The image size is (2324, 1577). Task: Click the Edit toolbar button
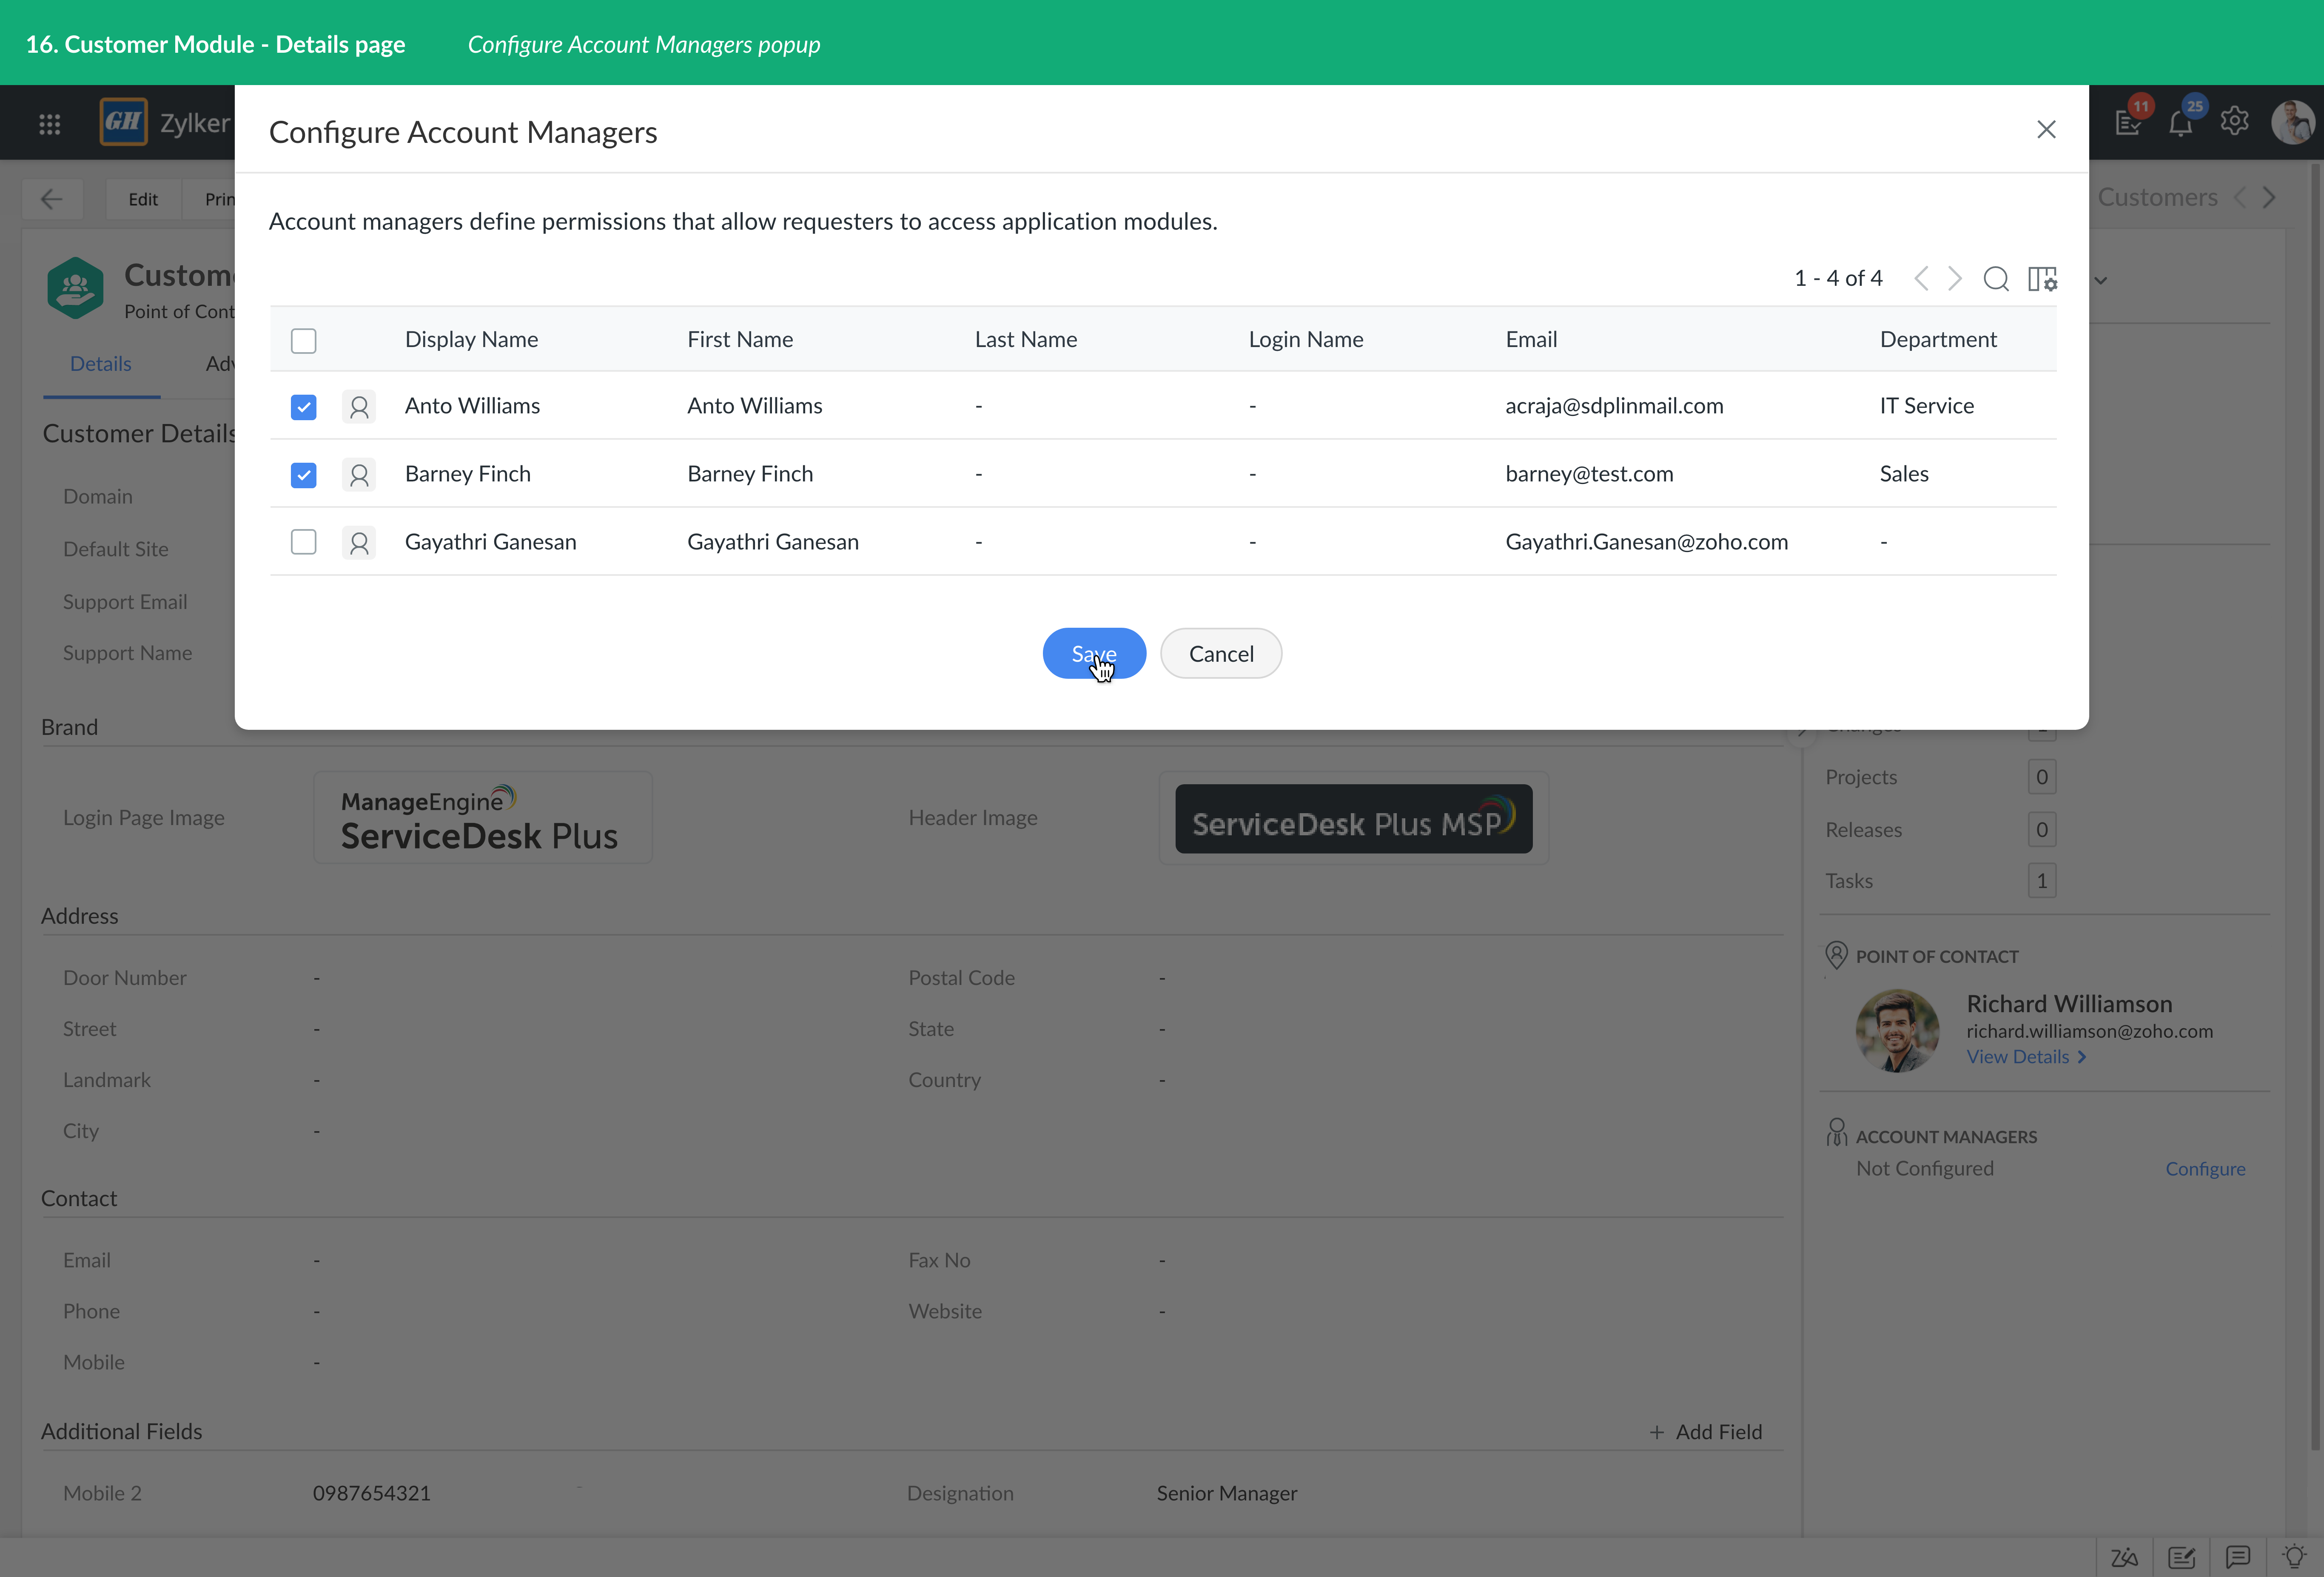pos(143,199)
